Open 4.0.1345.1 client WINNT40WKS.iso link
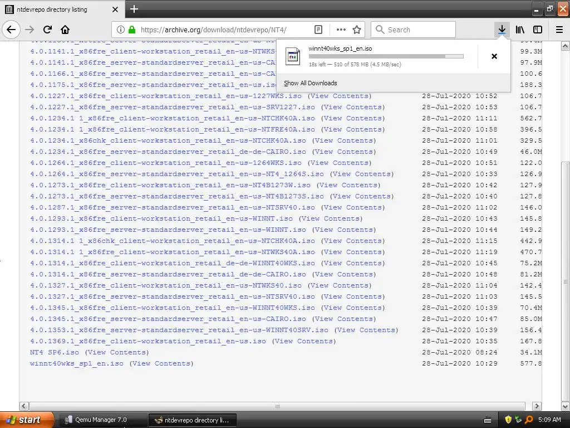Viewport: 570px width, 428px height. click(173, 308)
